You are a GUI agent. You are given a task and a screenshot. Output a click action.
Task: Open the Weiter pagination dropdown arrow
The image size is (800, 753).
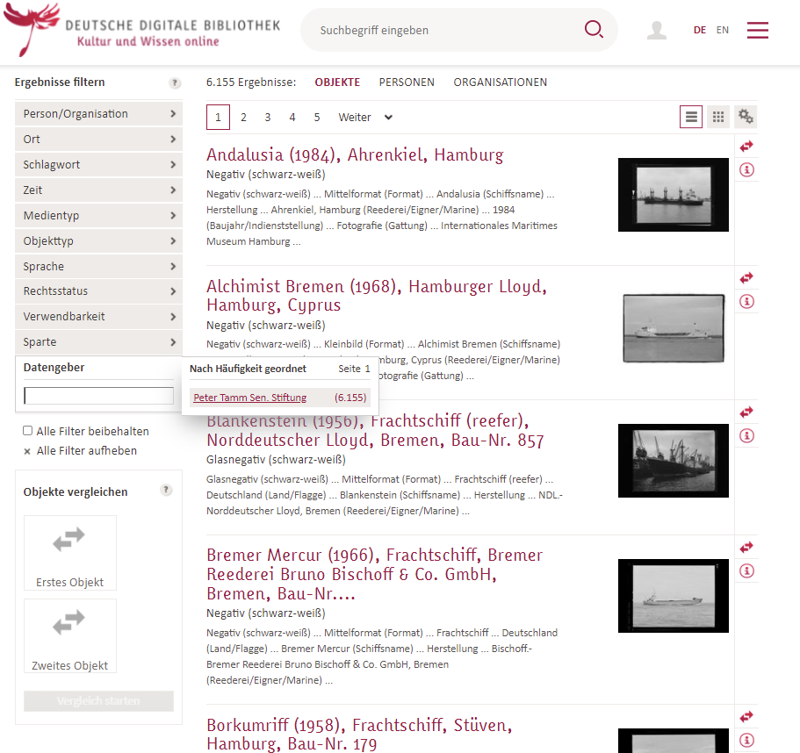pos(388,118)
